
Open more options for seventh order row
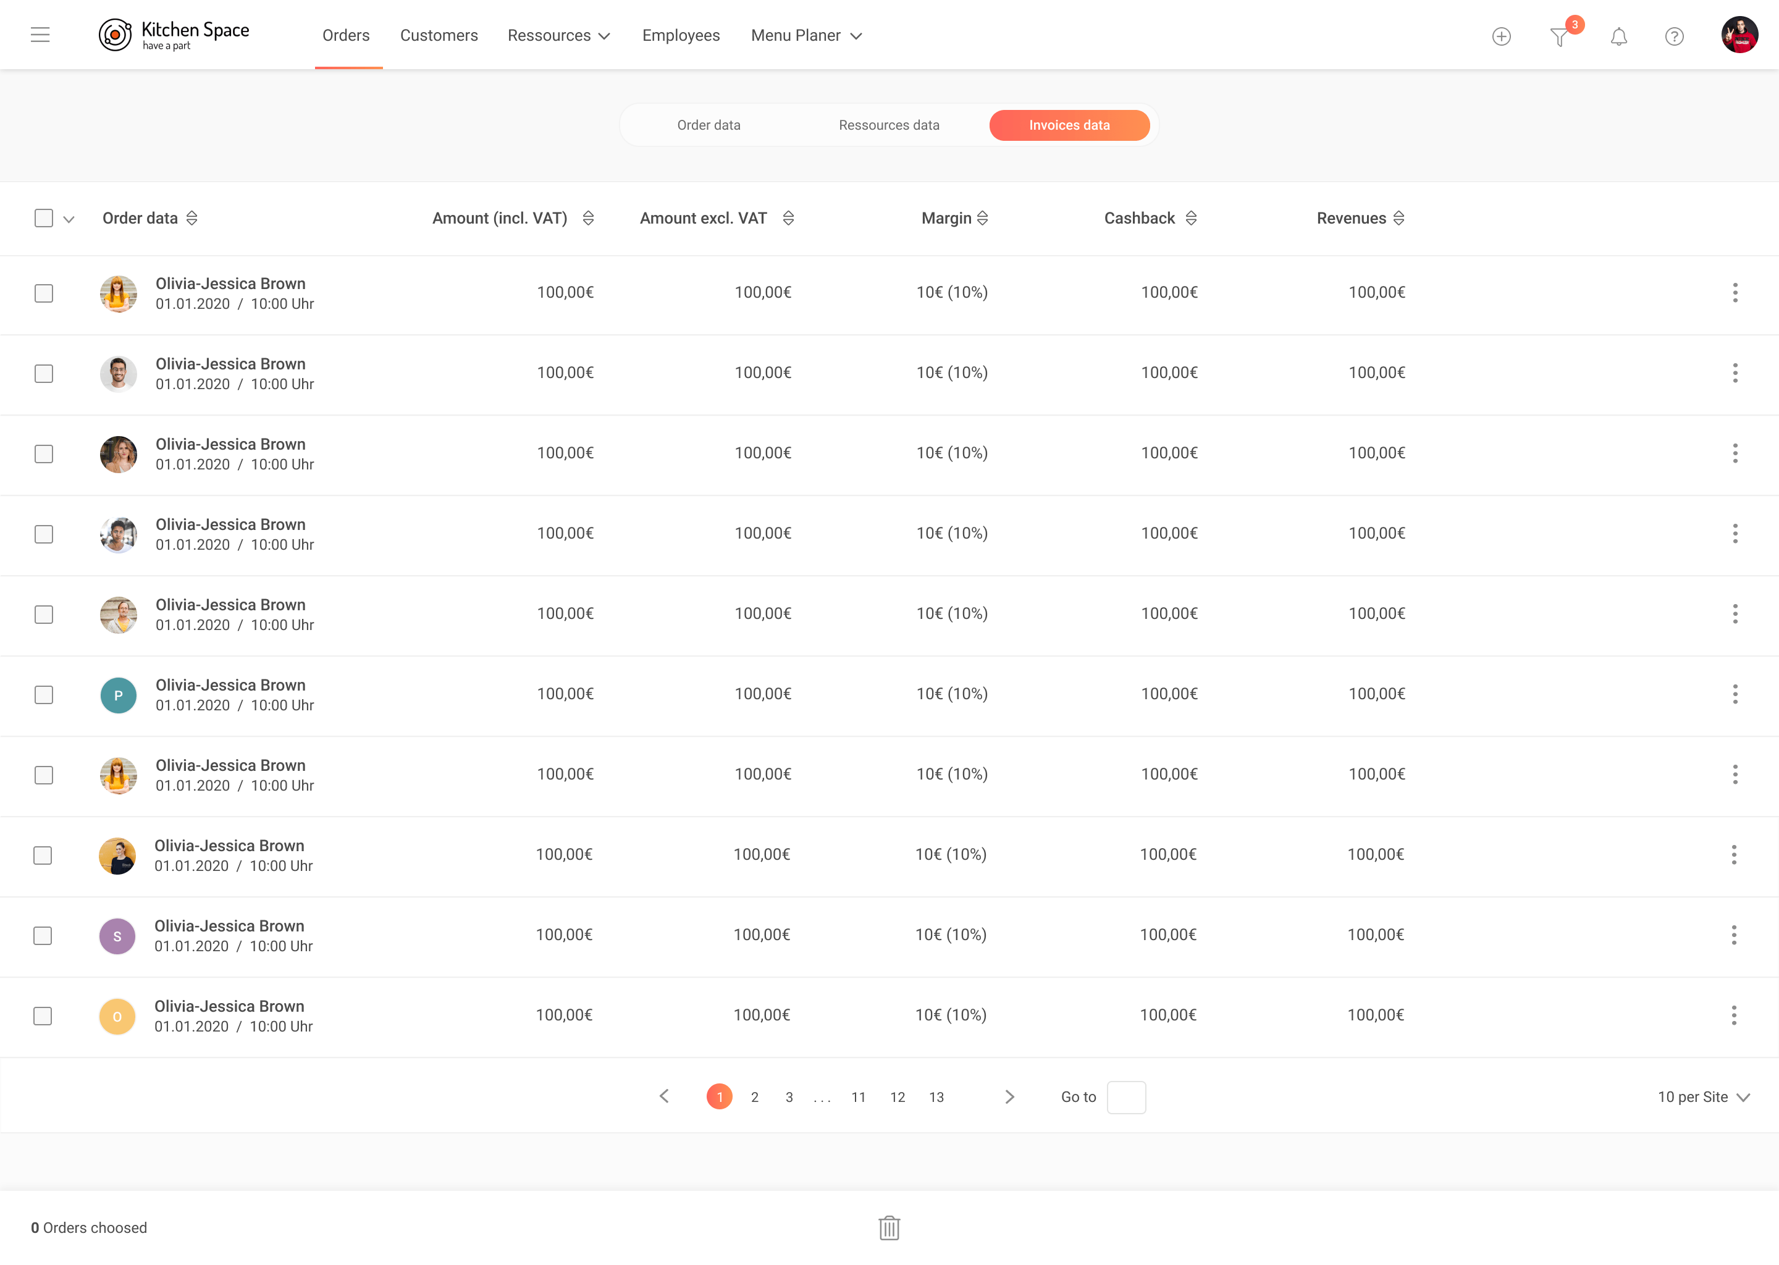[x=1735, y=775]
